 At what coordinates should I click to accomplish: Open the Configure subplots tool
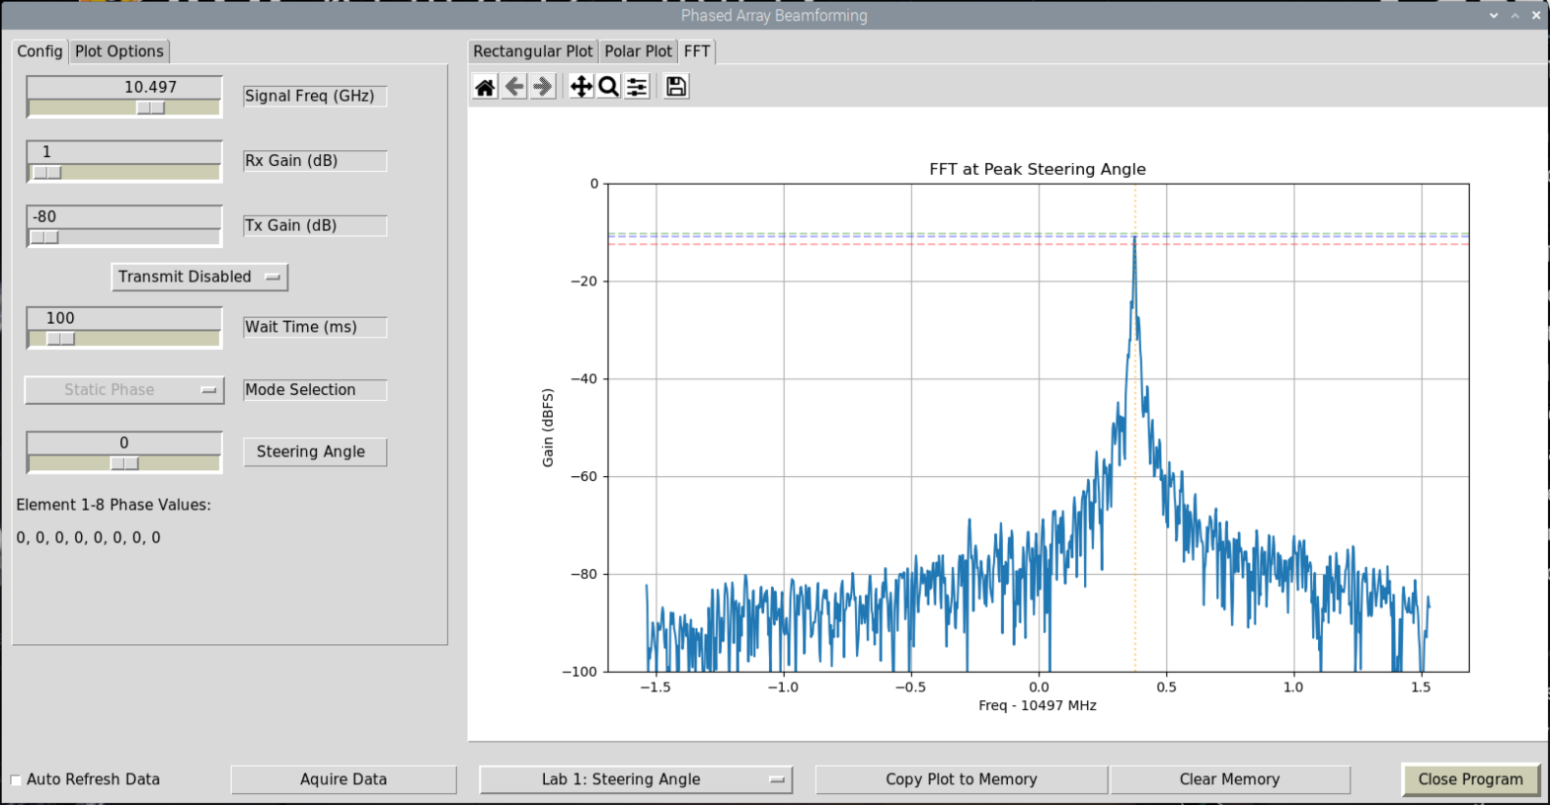click(637, 87)
